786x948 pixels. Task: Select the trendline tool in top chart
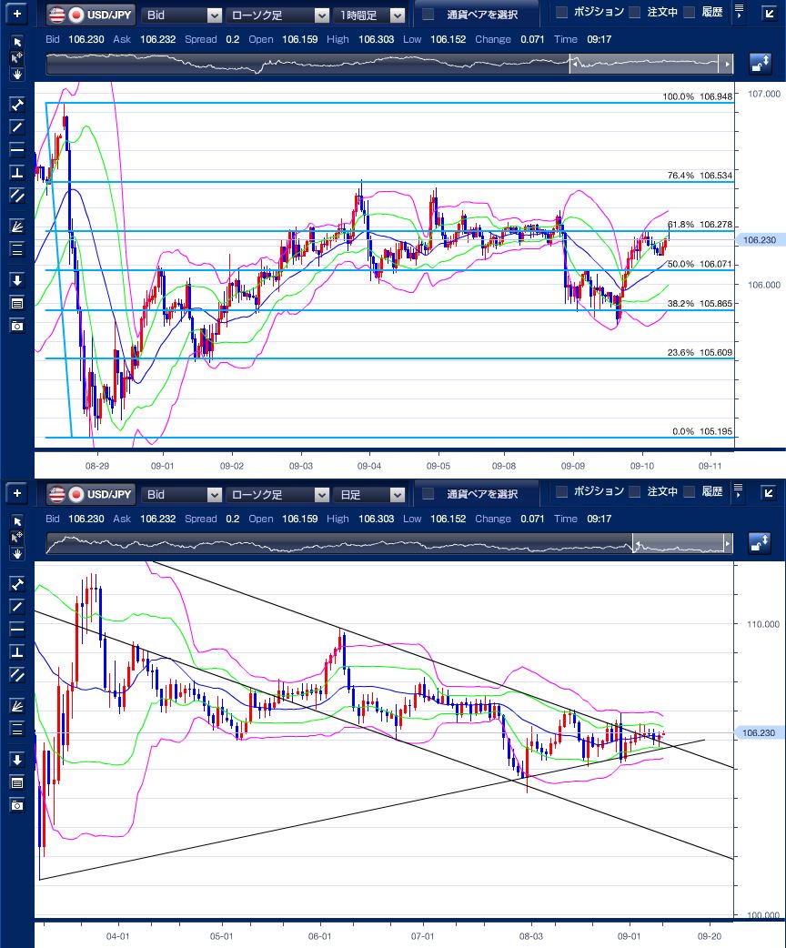click(16, 126)
